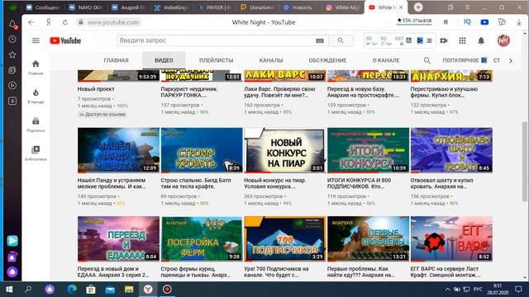Open the IQ extension icon
This screenshot has height=297, width=529.
click(x=467, y=22)
